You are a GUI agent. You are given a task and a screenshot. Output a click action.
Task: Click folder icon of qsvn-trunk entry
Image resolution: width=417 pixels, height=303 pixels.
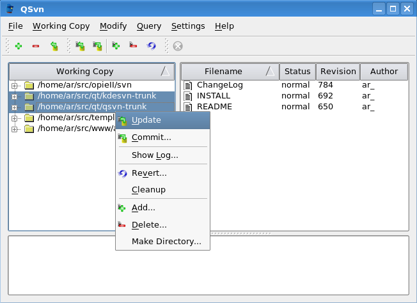click(29, 107)
